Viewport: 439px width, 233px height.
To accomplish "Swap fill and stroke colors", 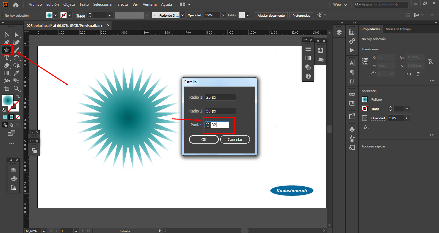I will pos(18,96).
